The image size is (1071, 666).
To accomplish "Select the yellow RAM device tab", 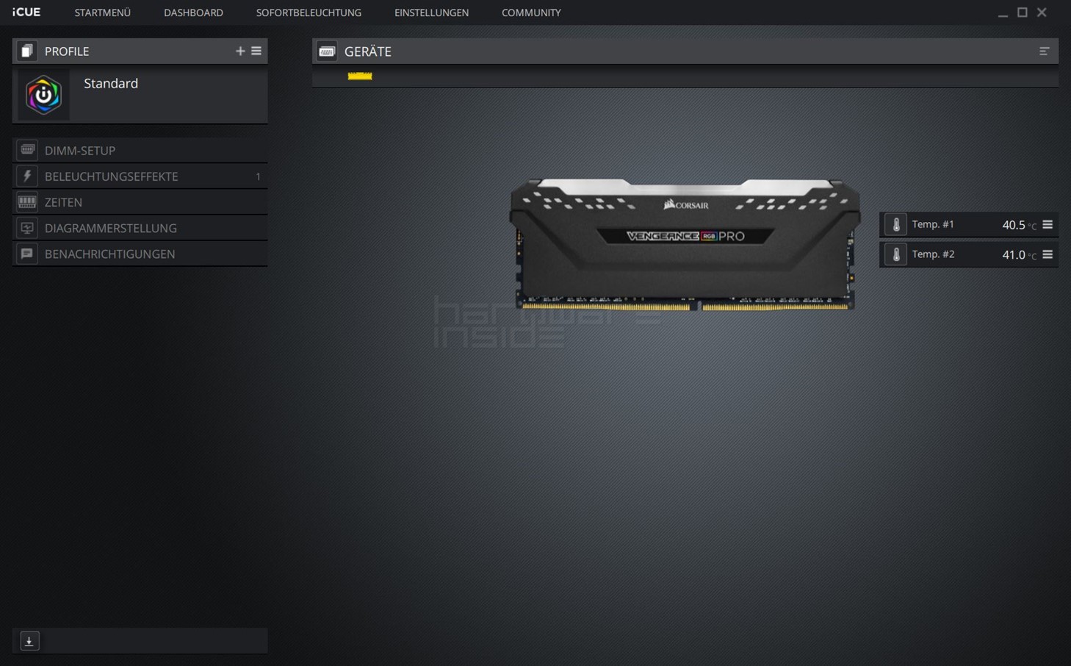I will [x=360, y=75].
